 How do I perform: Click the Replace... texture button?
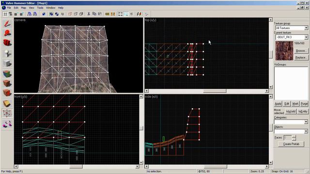point(301,58)
